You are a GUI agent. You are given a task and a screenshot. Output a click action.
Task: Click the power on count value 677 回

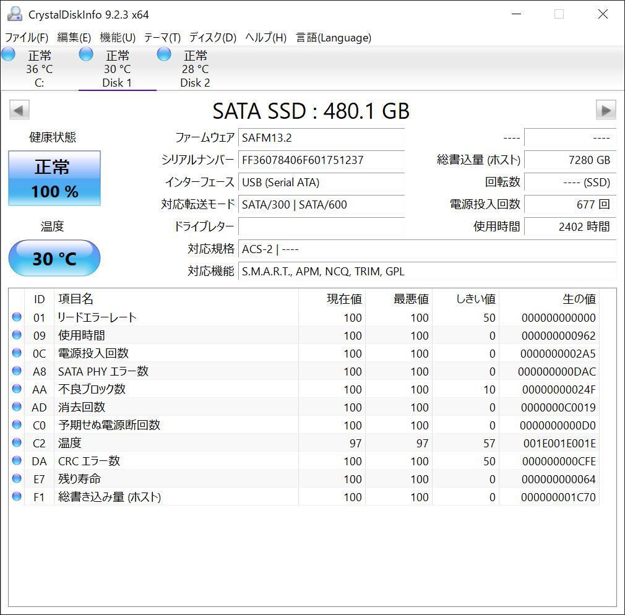click(571, 205)
